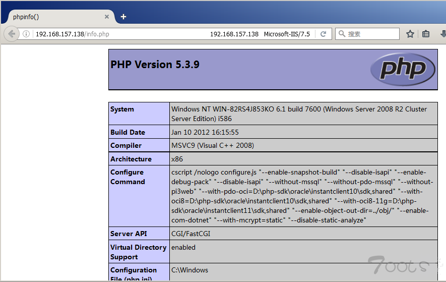Viewport: 446px width, 282px height.
Task: Reload the page with the refresh icon
Action: click(x=324, y=34)
